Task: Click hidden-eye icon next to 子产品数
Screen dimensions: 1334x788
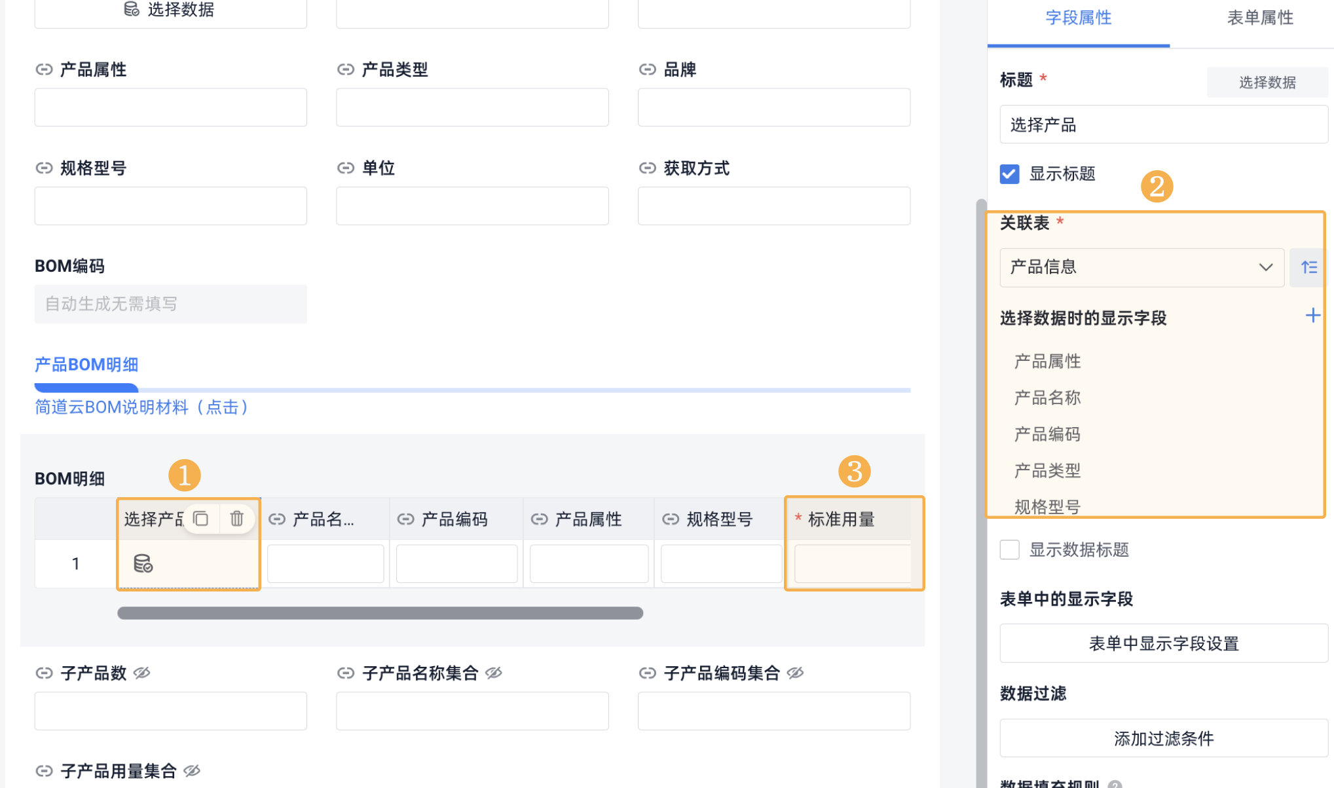Action: [142, 673]
